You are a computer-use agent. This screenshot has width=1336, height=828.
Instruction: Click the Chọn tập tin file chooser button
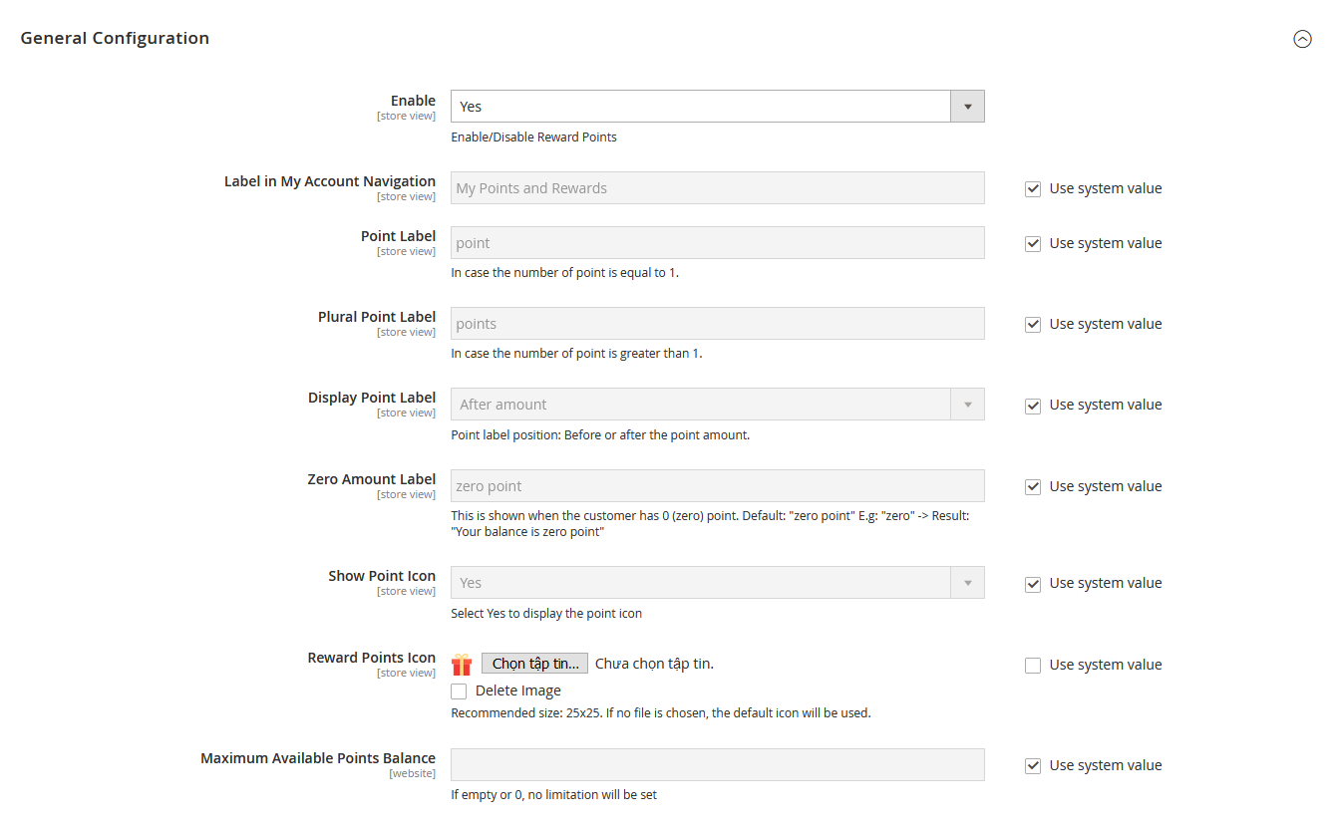[x=534, y=664]
